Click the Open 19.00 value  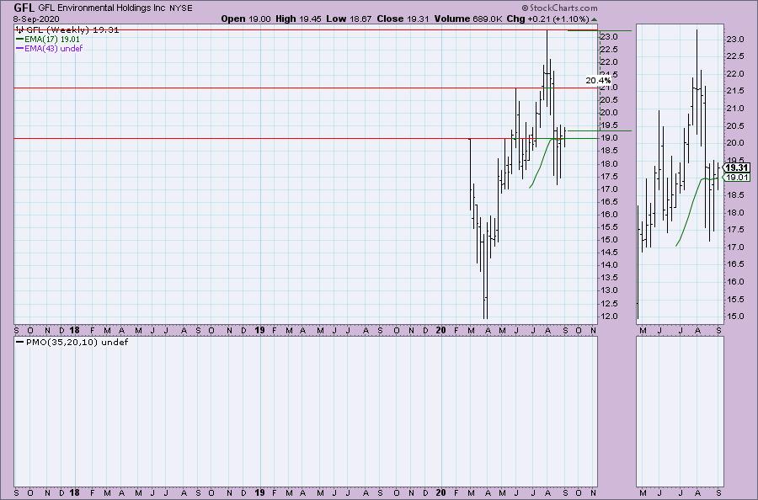(246, 19)
